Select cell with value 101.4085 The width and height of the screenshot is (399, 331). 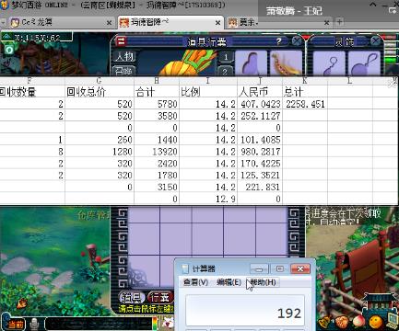[260, 140]
